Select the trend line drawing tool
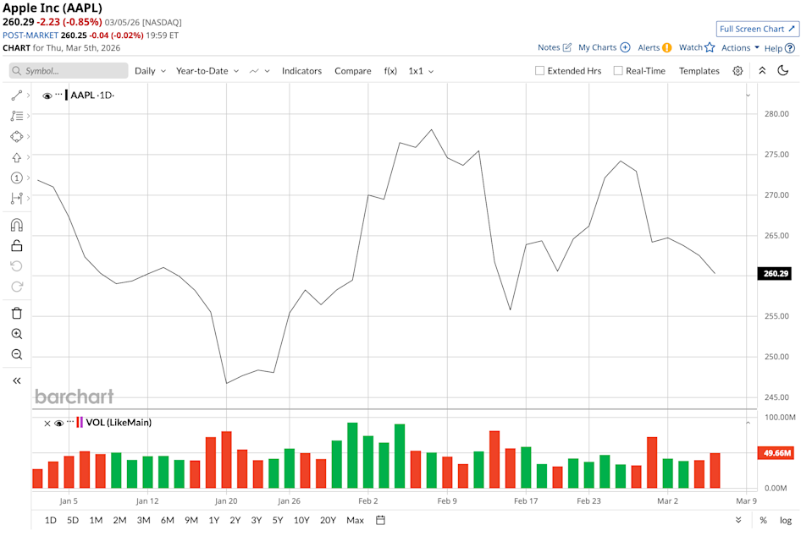This screenshot has height=536, width=812. pyautogui.click(x=16, y=95)
